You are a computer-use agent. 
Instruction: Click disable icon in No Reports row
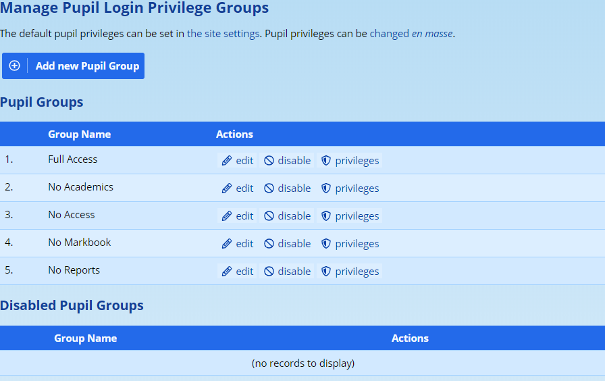point(269,272)
